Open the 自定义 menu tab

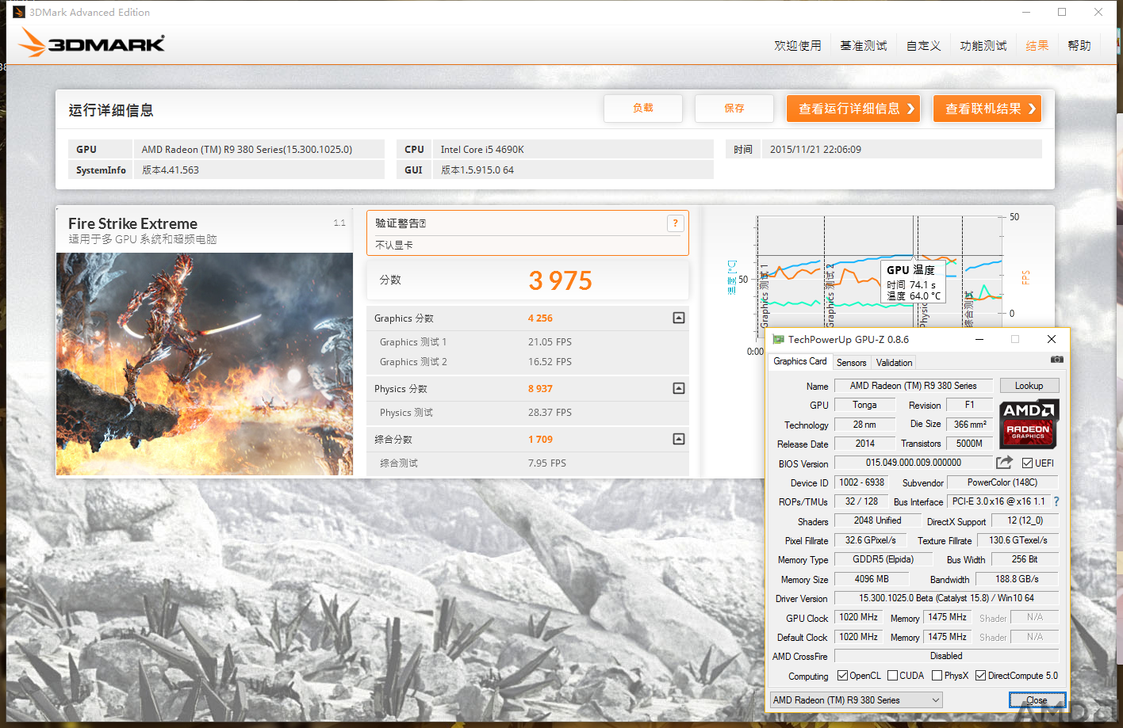pos(924,46)
